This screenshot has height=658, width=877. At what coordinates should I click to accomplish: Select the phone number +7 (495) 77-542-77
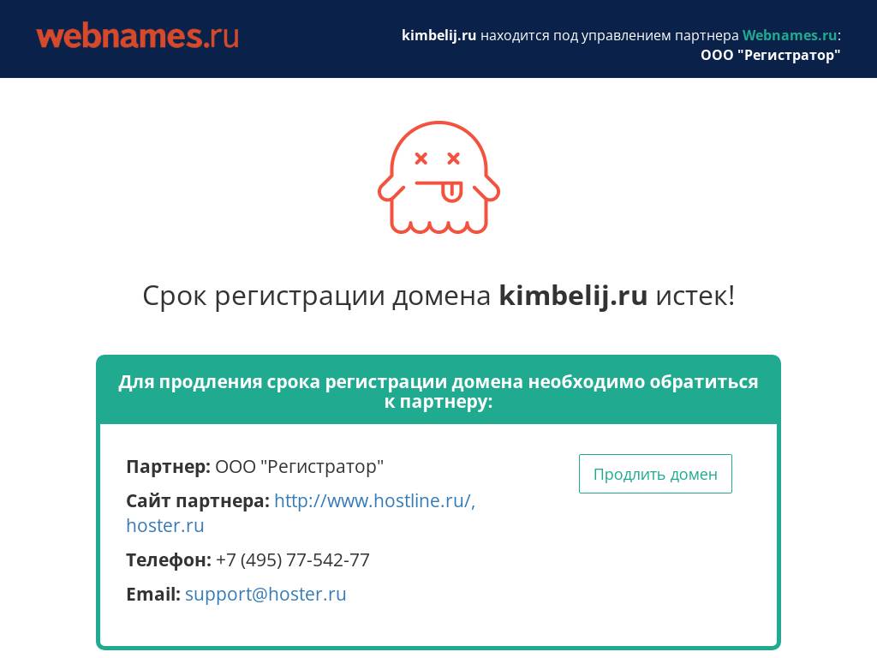(292, 559)
